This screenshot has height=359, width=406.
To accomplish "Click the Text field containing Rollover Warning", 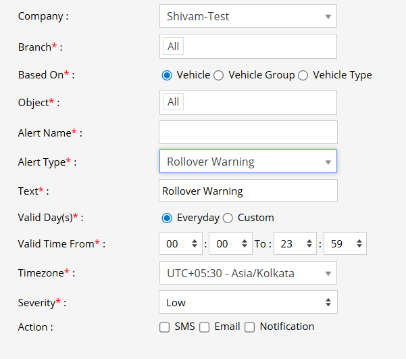I will click(247, 191).
